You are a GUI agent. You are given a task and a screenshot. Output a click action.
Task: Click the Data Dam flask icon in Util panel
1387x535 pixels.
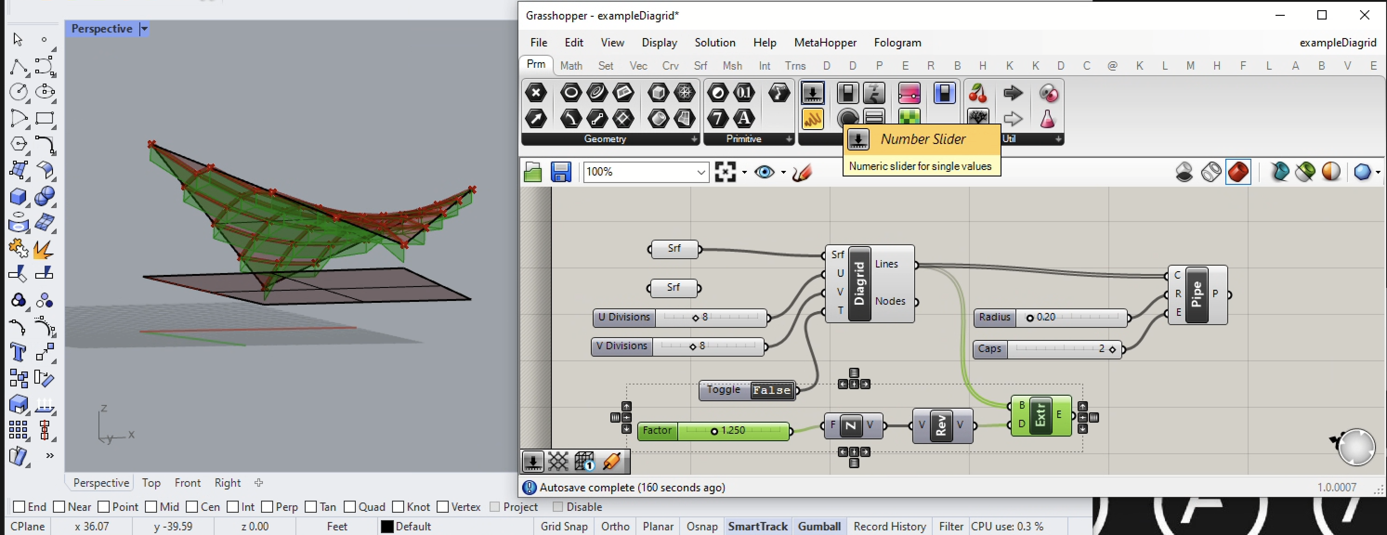[1047, 118]
